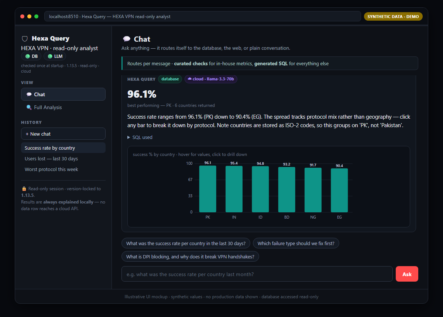Screen dimensions: 443x317
Task: Click the chat bubble icon beside the Chat heading
Action: pyautogui.click(x=127, y=39)
